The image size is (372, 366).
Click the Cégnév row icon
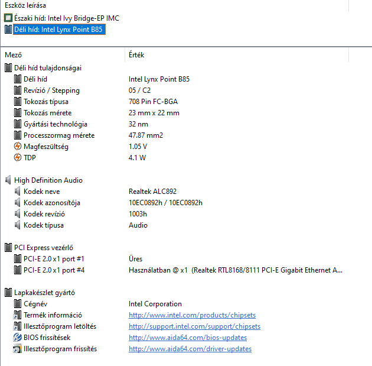[18, 304]
